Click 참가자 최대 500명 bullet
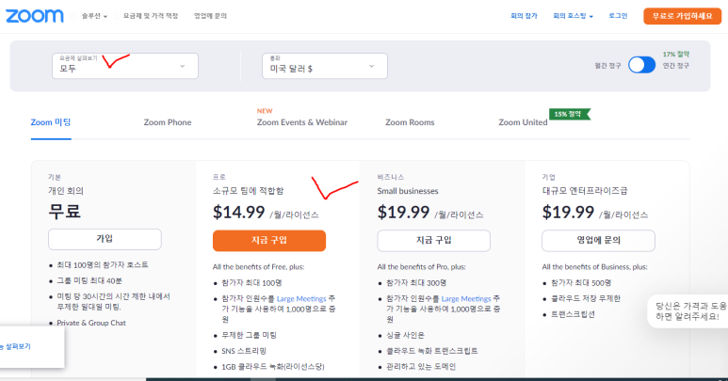 pos(581,283)
